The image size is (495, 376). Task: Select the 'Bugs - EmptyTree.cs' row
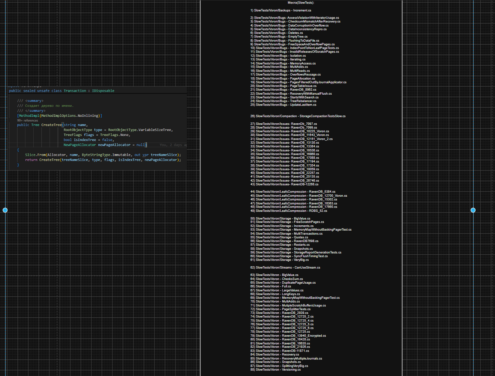click(279, 37)
